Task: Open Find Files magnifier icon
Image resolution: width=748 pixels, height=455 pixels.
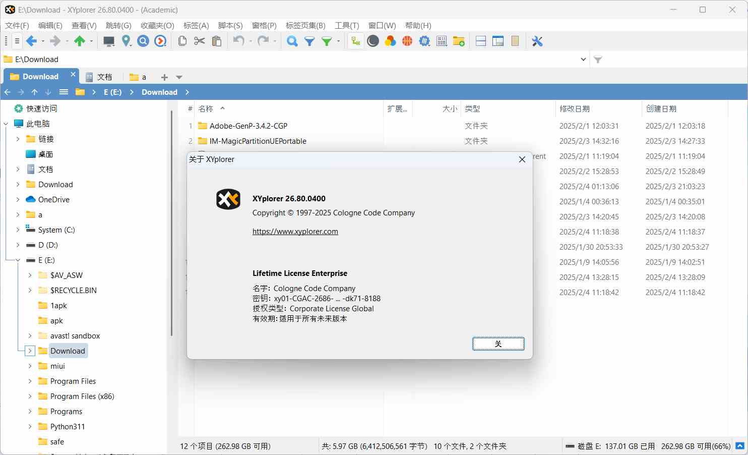Action: [x=292, y=41]
